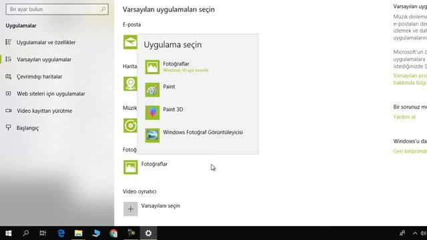Click into the Bir ayar bulun search field
Viewport: 427px width, 240px height.
(x=57, y=9)
